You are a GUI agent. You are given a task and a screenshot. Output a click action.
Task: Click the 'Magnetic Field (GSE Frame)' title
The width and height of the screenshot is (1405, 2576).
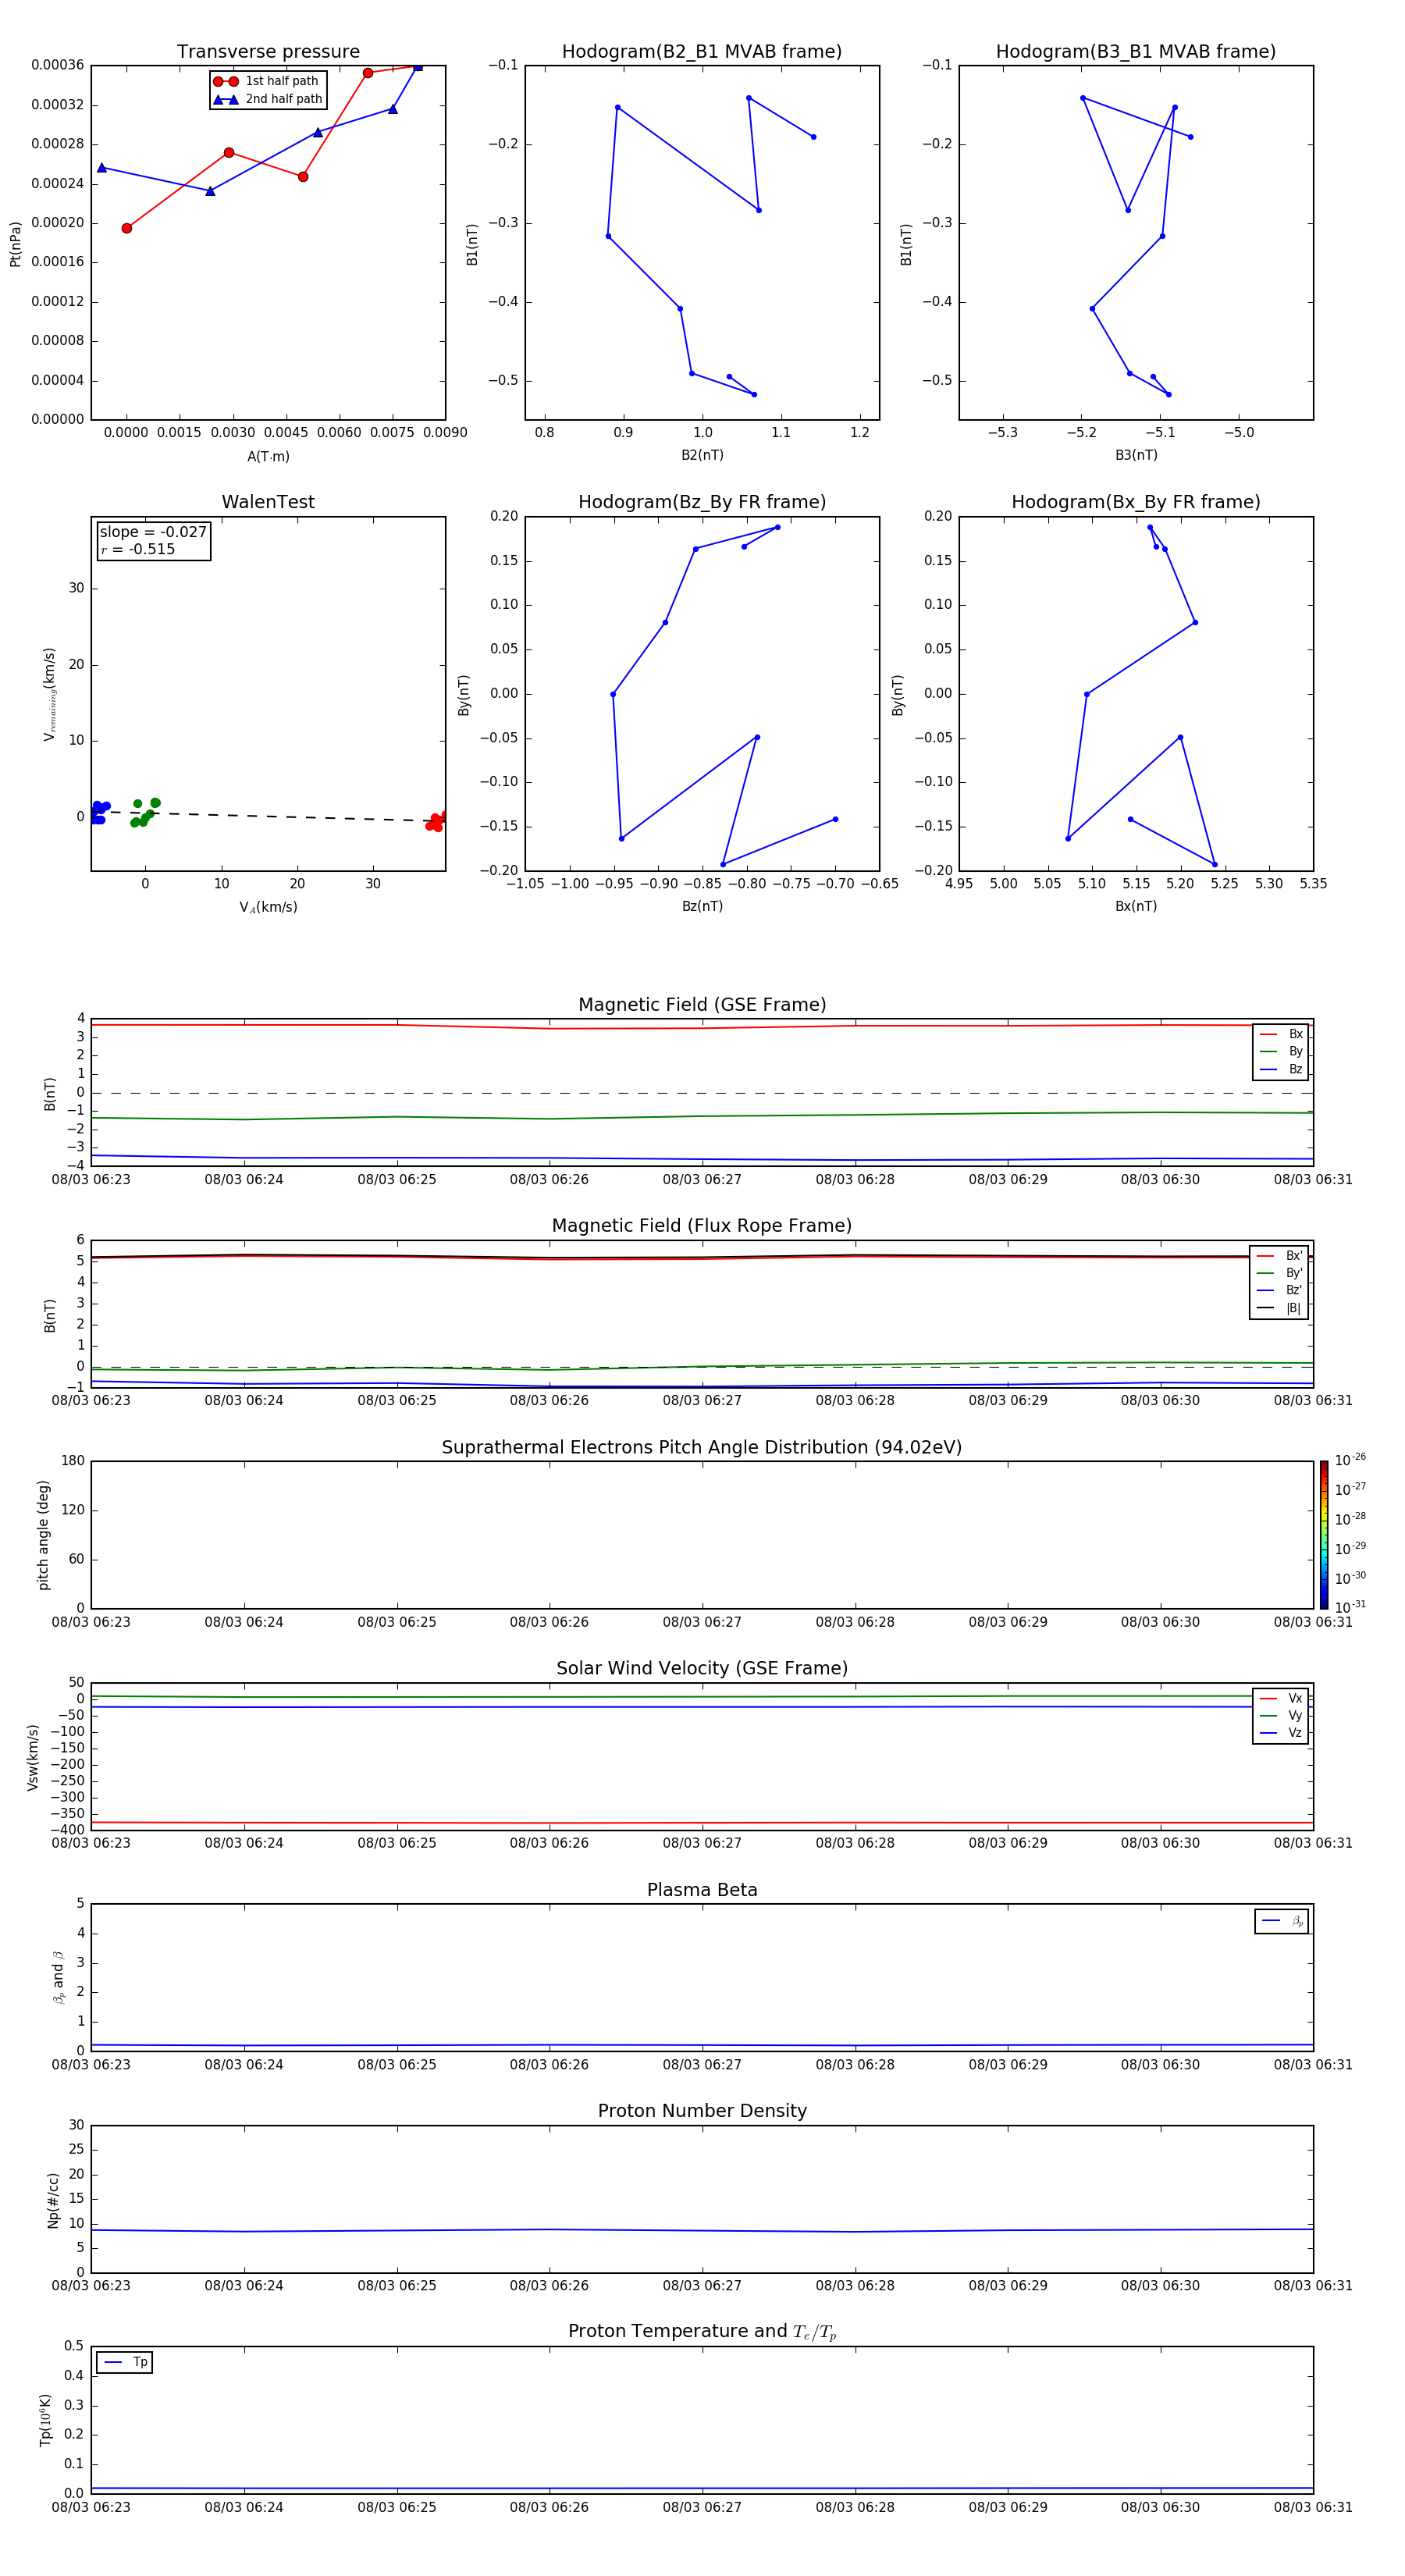coord(702,1005)
